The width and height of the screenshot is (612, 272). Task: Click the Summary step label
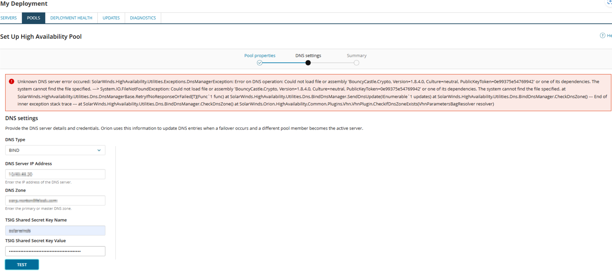[x=356, y=55]
